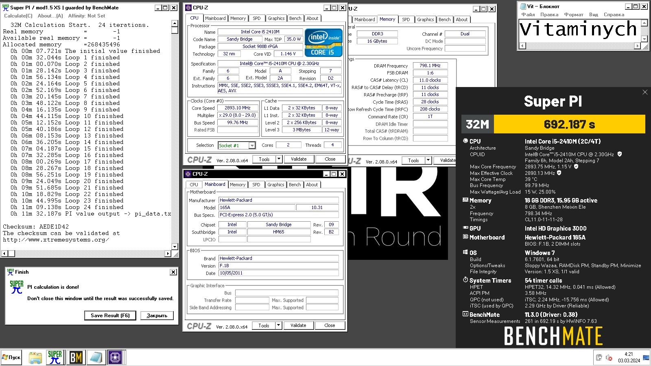
Task: Open Tools dropdown arrow in Mainboard CPU-Z window
Action: pos(278,325)
